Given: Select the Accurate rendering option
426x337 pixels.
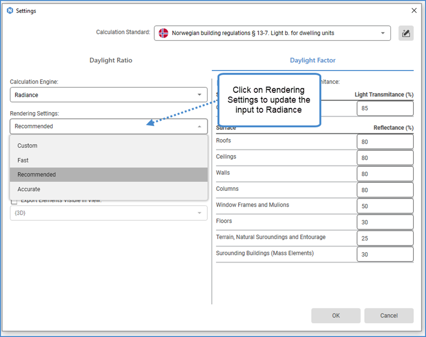Looking at the screenshot, I should tap(109, 189).
